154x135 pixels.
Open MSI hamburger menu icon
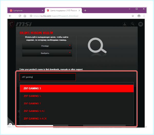[x=141, y=24]
